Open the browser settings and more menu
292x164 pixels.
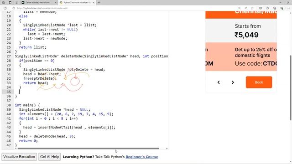[288, 8]
